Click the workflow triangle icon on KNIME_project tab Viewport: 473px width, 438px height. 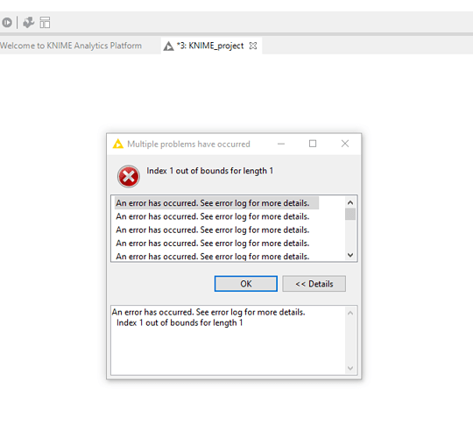point(168,46)
